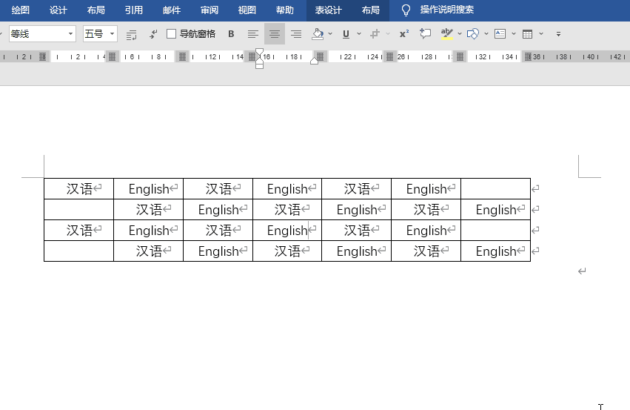Click the first row first column 汉语 cell
The image size is (630, 410).
pyautogui.click(x=78, y=189)
